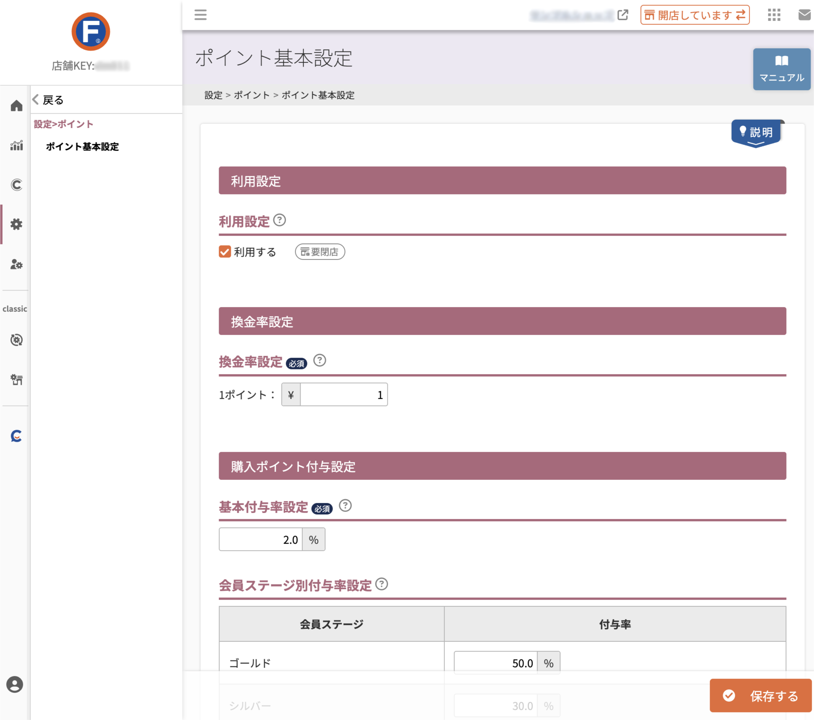Open the apps grid icon at top right
Screen dimensions: 814x720
[x=774, y=15]
